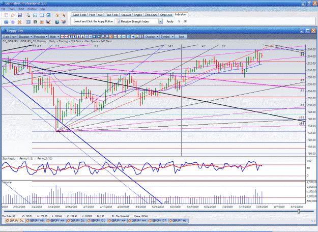Open the Precision dropdown

pos(41,37)
